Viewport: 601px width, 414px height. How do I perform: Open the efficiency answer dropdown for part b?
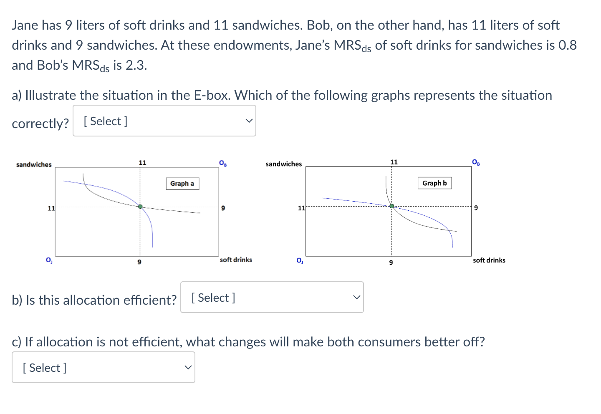click(272, 297)
